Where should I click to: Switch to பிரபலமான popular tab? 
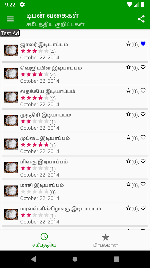click(x=105, y=240)
